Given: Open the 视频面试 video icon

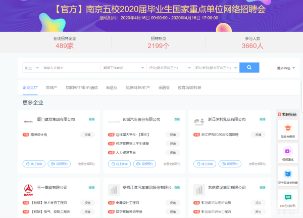Looking at the screenshot, I should coord(288,151).
